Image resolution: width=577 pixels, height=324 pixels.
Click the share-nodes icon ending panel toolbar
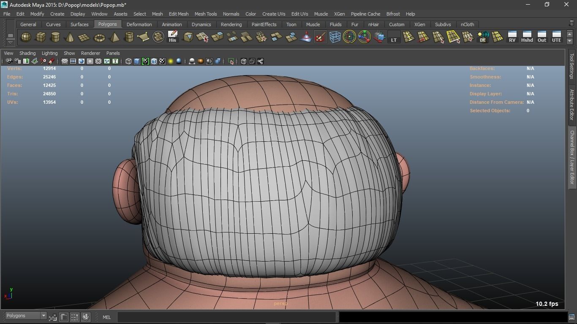[x=260, y=62]
